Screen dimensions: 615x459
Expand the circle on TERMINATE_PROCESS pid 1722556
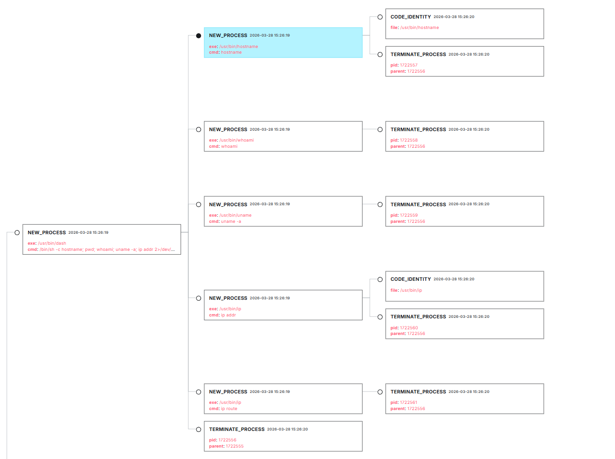coord(198,429)
